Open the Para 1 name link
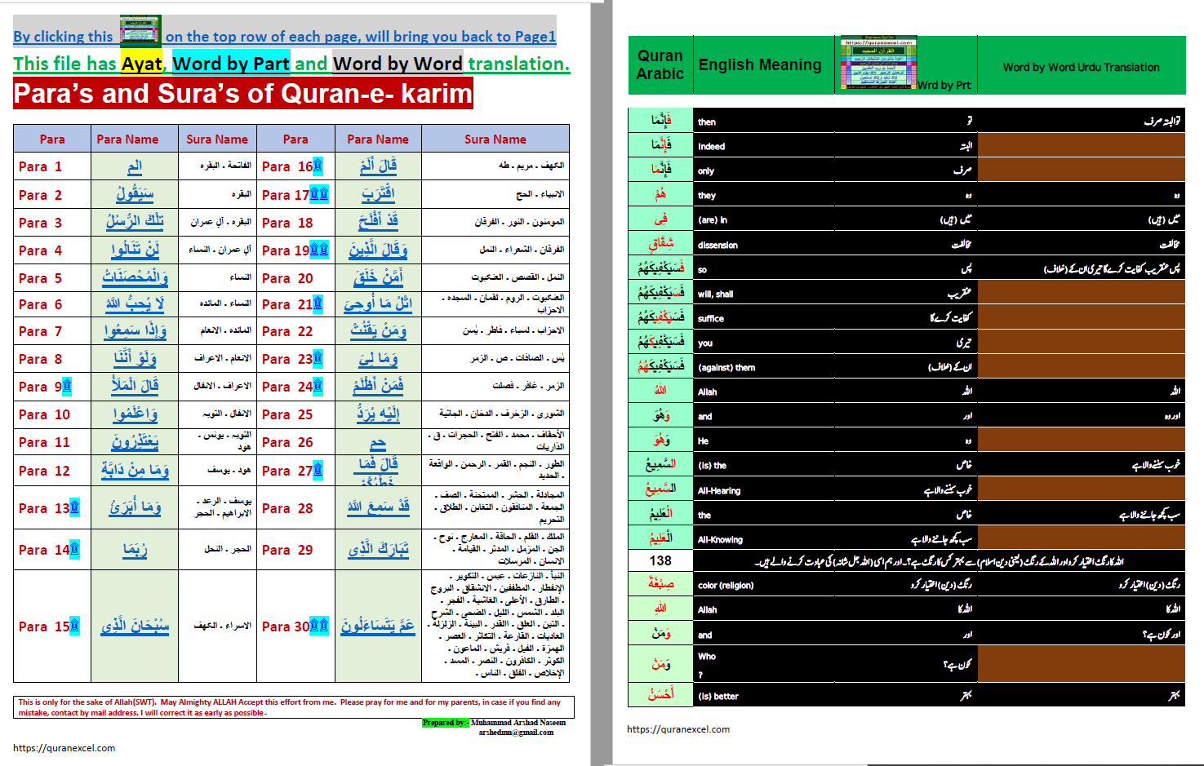 135,166
